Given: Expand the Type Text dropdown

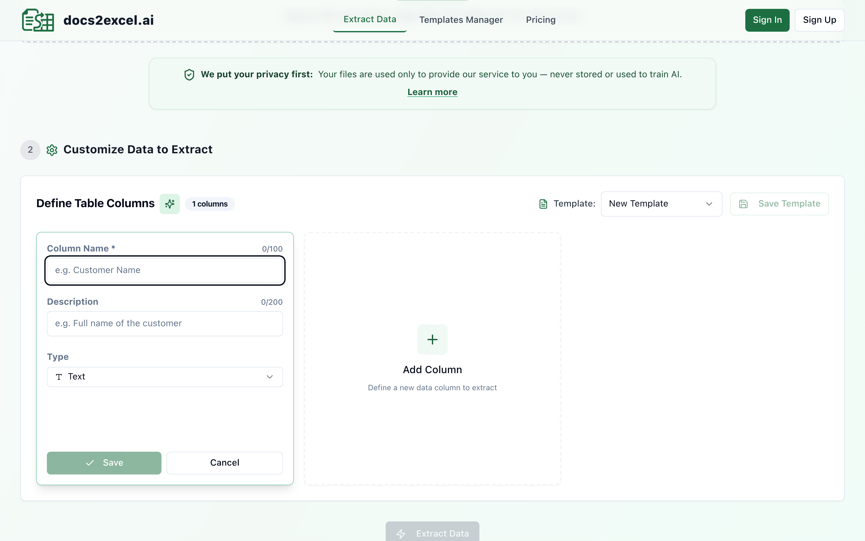Looking at the screenshot, I should [x=165, y=376].
